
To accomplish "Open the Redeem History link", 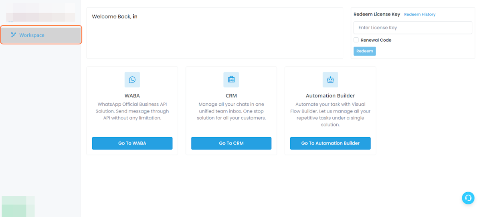I will (420, 14).
